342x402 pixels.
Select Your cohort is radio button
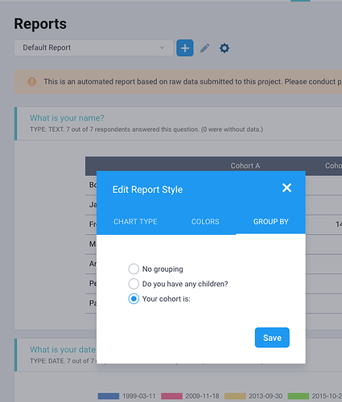coord(134,299)
